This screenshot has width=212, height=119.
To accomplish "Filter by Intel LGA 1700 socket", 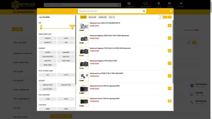I will [x=66, y=85].
